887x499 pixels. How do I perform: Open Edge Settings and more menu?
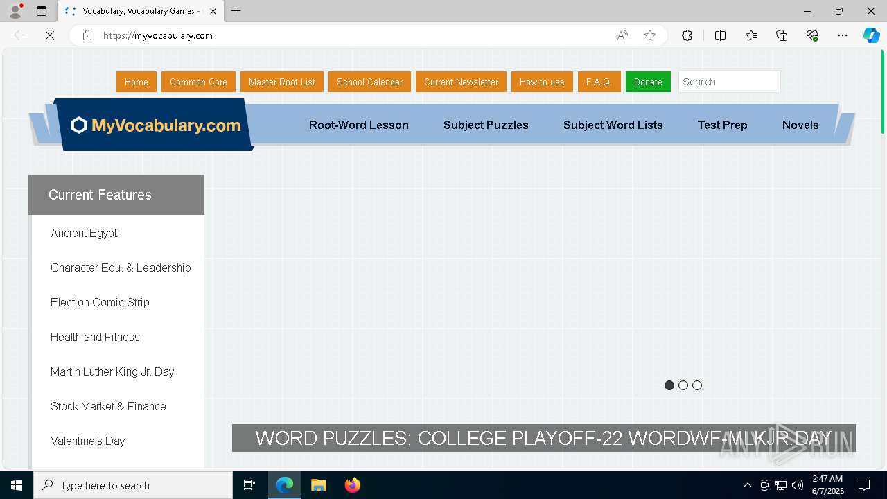point(843,35)
